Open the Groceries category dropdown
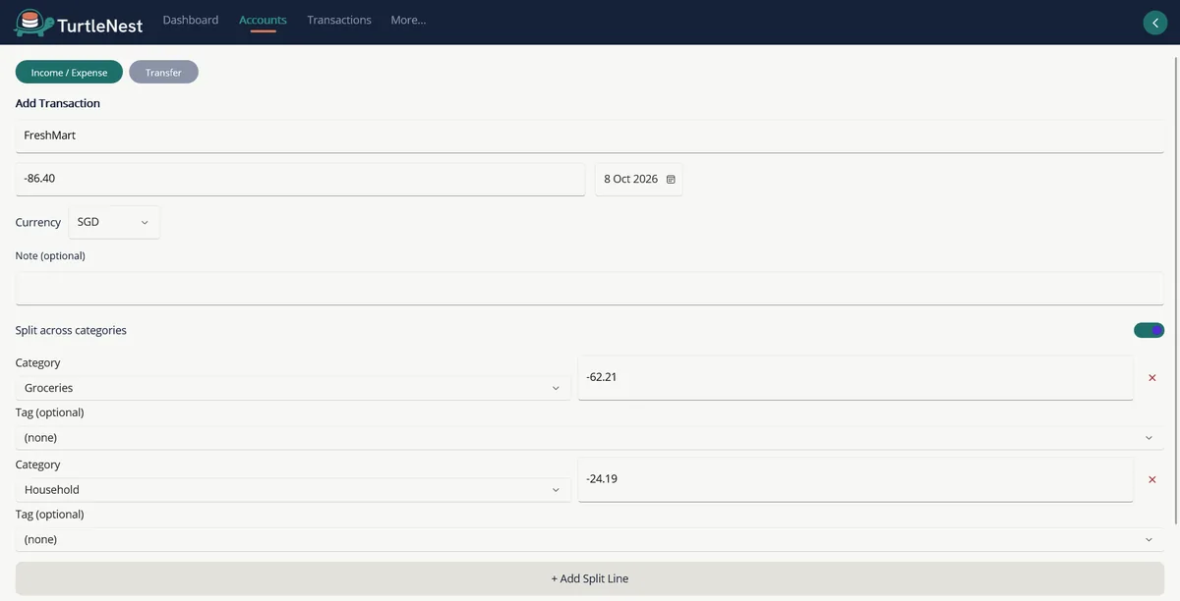This screenshot has height=601, width=1180. (293, 388)
